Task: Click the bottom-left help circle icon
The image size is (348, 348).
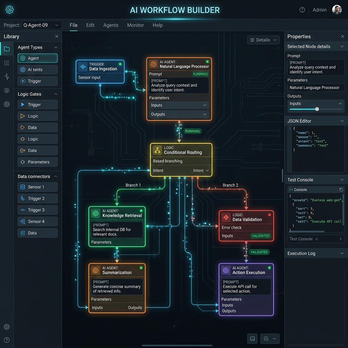Action: point(7,340)
